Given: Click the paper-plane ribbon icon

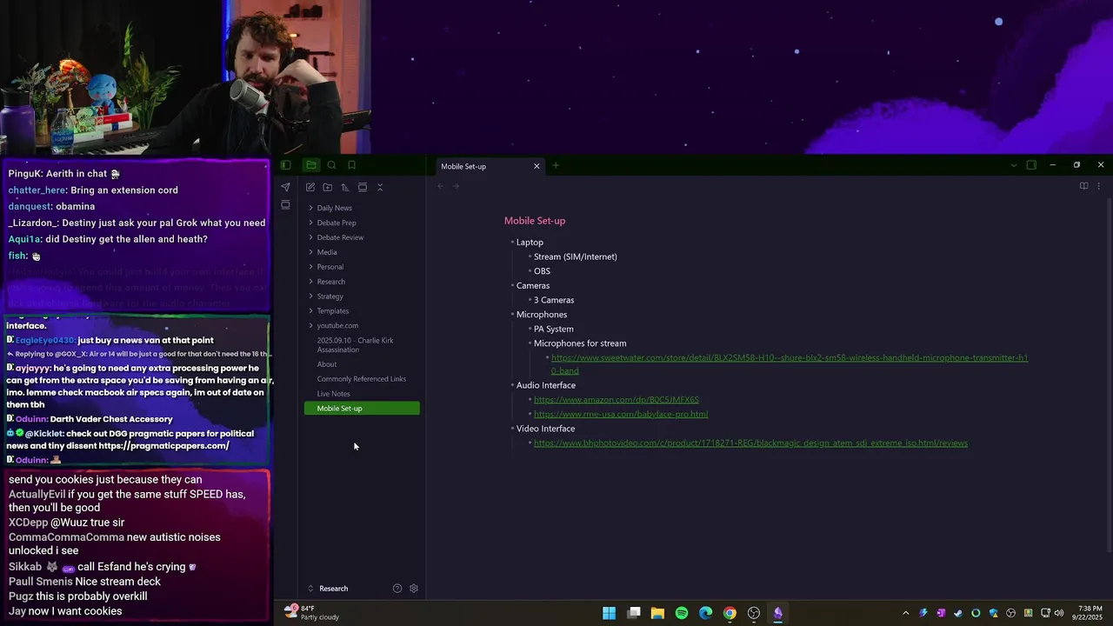Looking at the screenshot, I should pyautogui.click(x=285, y=187).
